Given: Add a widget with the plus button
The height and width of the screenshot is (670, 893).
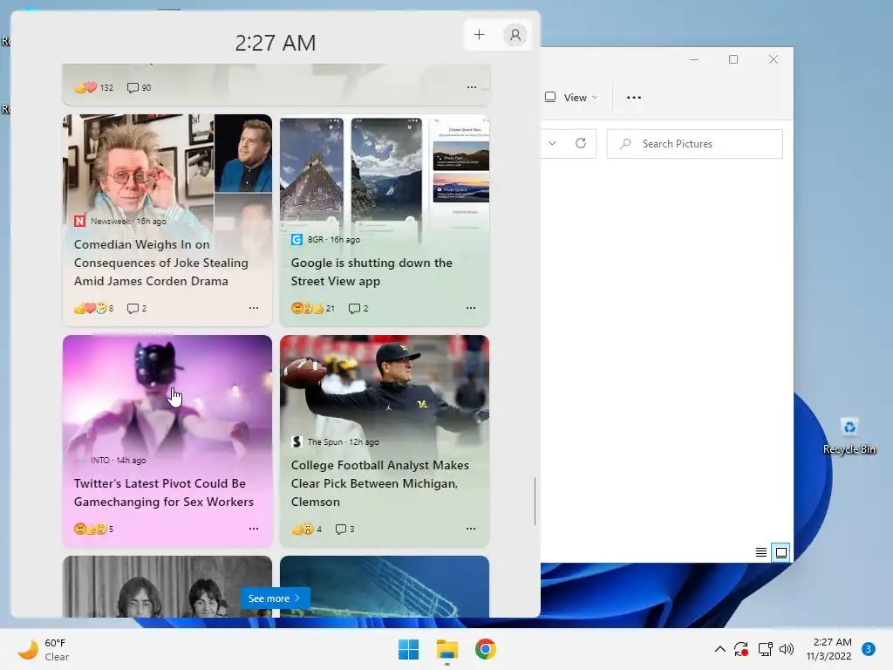Looking at the screenshot, I should [479, 35].
